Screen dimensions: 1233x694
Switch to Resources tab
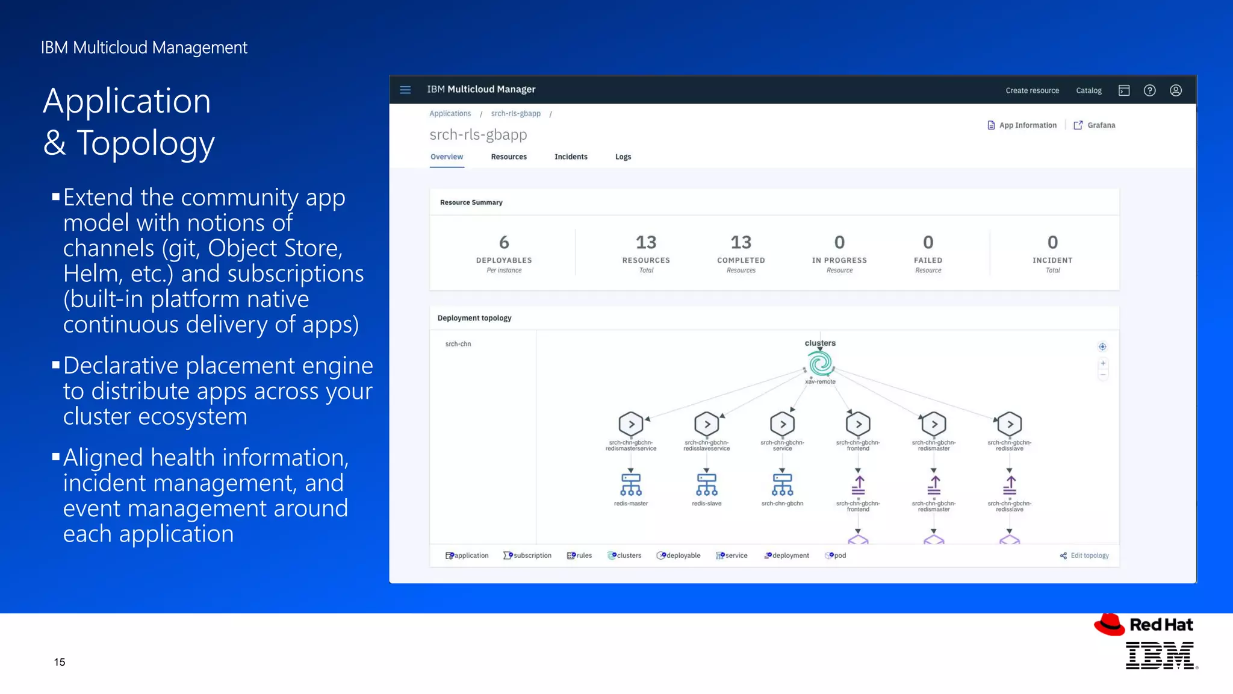(x=509, y=157)
